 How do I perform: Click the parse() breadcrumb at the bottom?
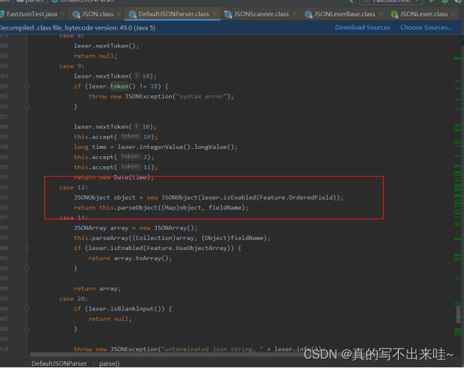109,363
